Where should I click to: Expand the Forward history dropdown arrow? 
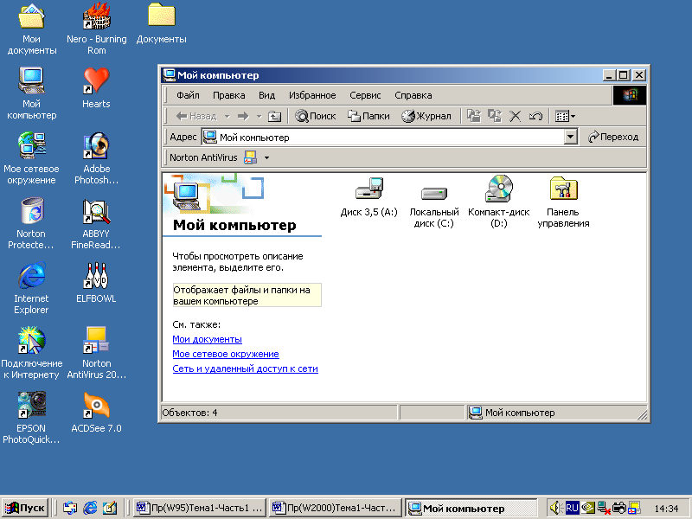tap(259, 117)
